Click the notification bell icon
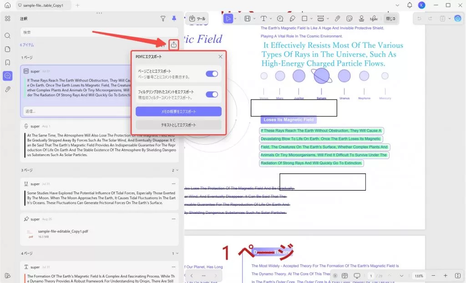This screenshot has width=466, height=283. click(410, 5)
